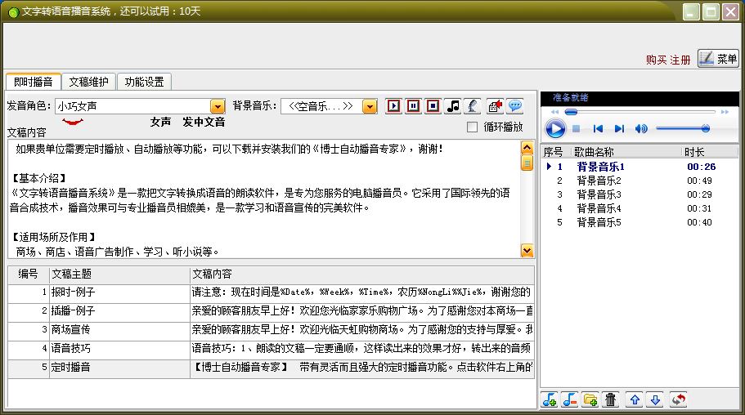Click the text area scrollbar thumb
Viewport: 745px width, 415px height.
[527, 163]
